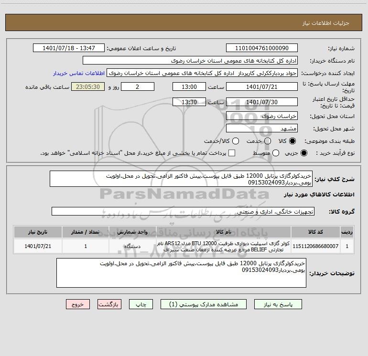368x356 pixels.
Task: Select the کالا/خدمت radio button
Action: coord(236,141)
